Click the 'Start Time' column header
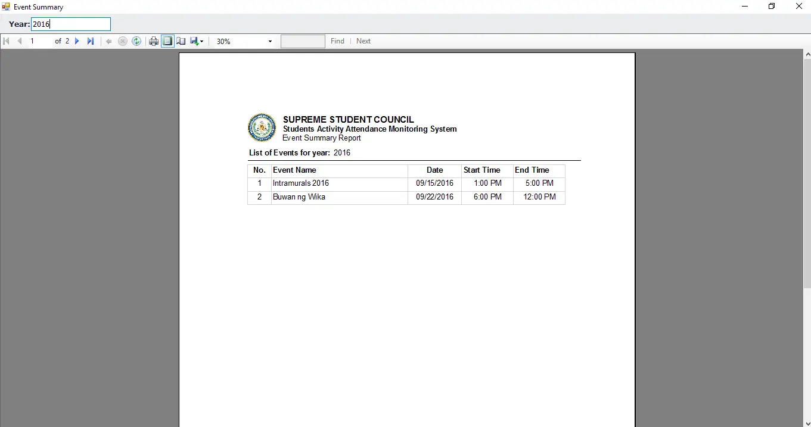The height and width of the screenshot is (427, 811). point(487,170)
